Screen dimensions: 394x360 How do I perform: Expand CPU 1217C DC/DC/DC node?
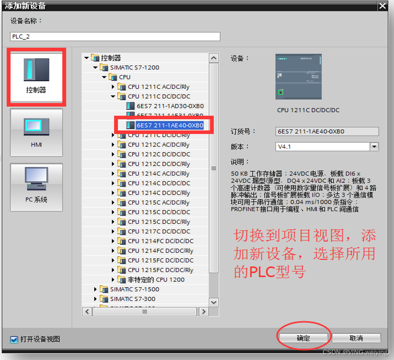[113, 231]
